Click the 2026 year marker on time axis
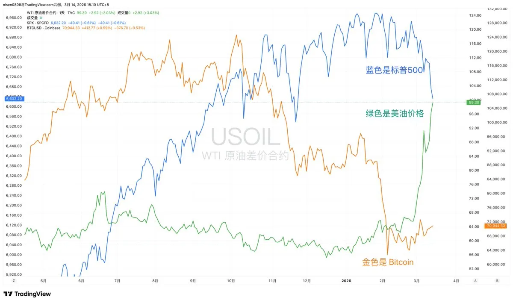This screenshot has width=513, height=303. click(346, 281)
